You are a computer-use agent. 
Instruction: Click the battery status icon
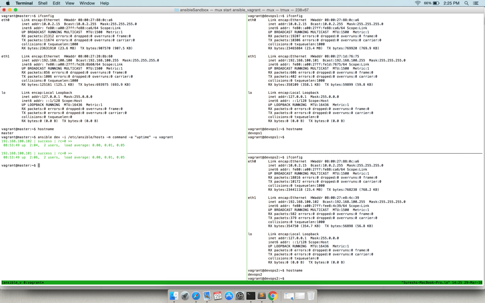point(436,3)
